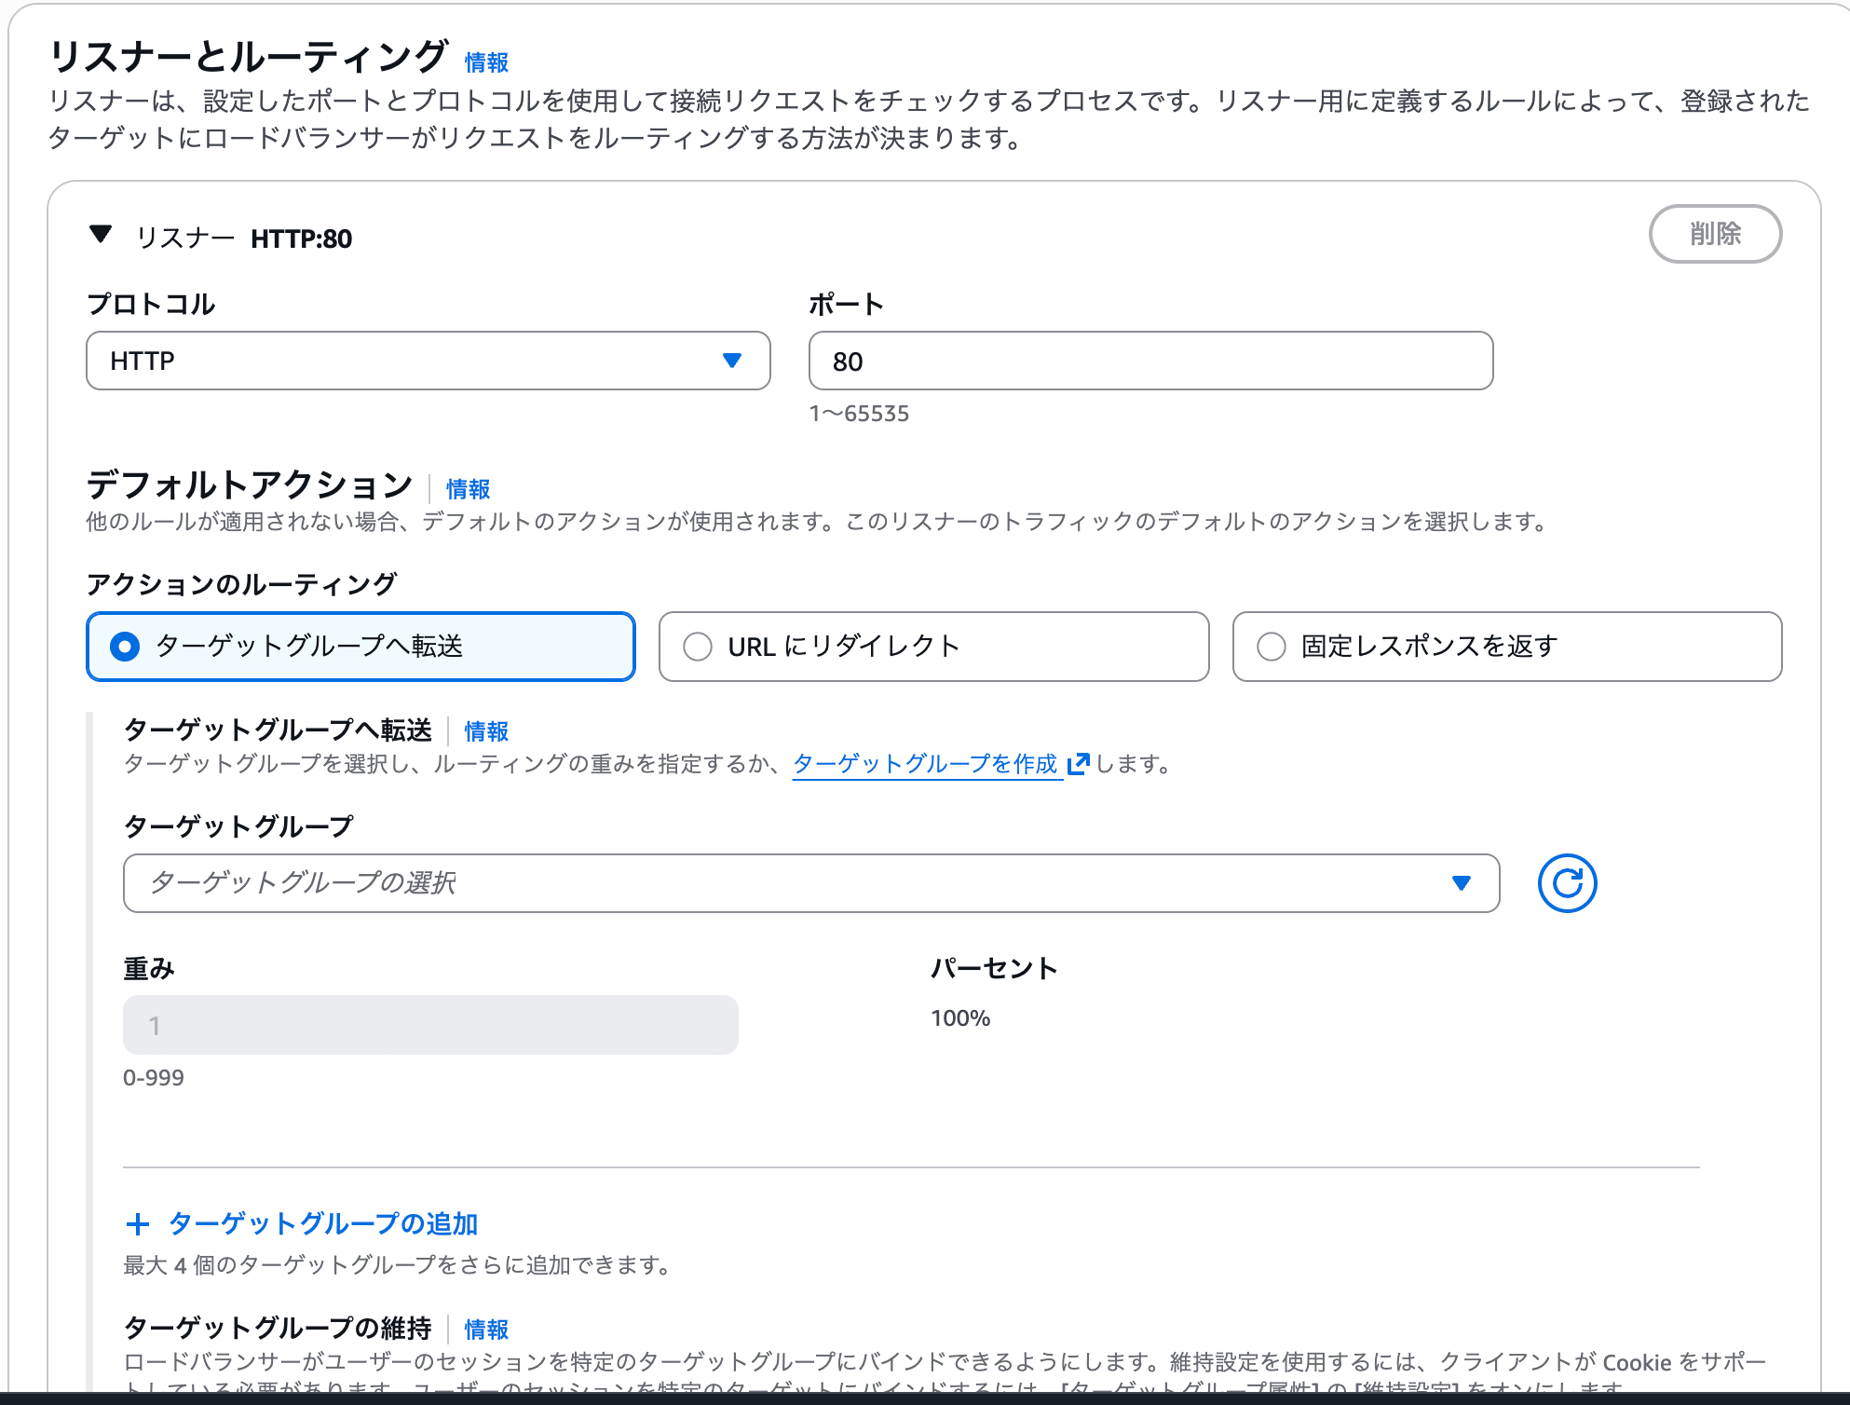
Task: Collapse the リスナー HTTP:80 section triangle
Action: (101, 235)
